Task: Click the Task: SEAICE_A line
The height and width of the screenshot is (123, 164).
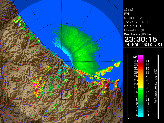Action: pos(137,22)
